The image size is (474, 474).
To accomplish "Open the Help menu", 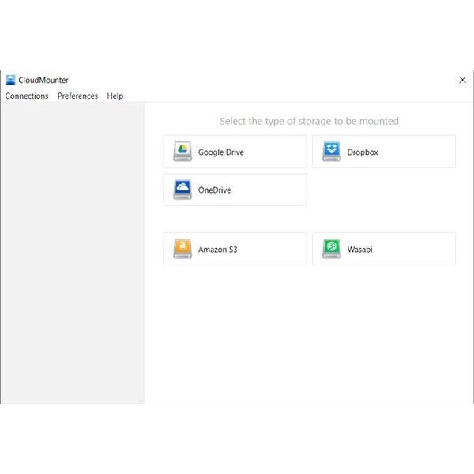I will tap(115, 96).
